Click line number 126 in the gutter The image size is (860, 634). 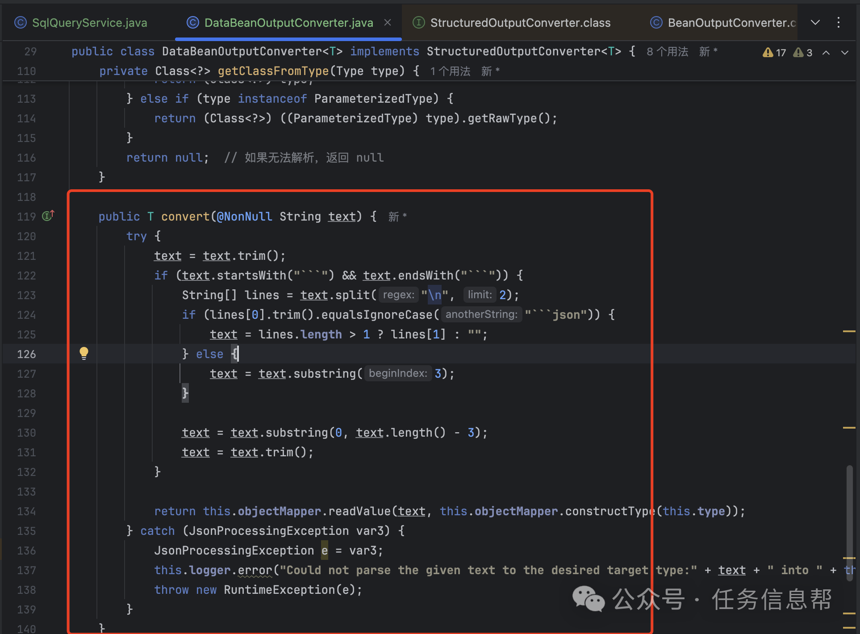point(26,354)
